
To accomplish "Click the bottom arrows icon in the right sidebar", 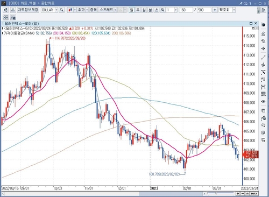I will (263, 140).
